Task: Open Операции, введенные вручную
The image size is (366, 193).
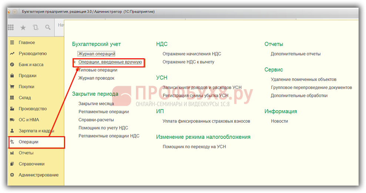Action: point(110,62)
